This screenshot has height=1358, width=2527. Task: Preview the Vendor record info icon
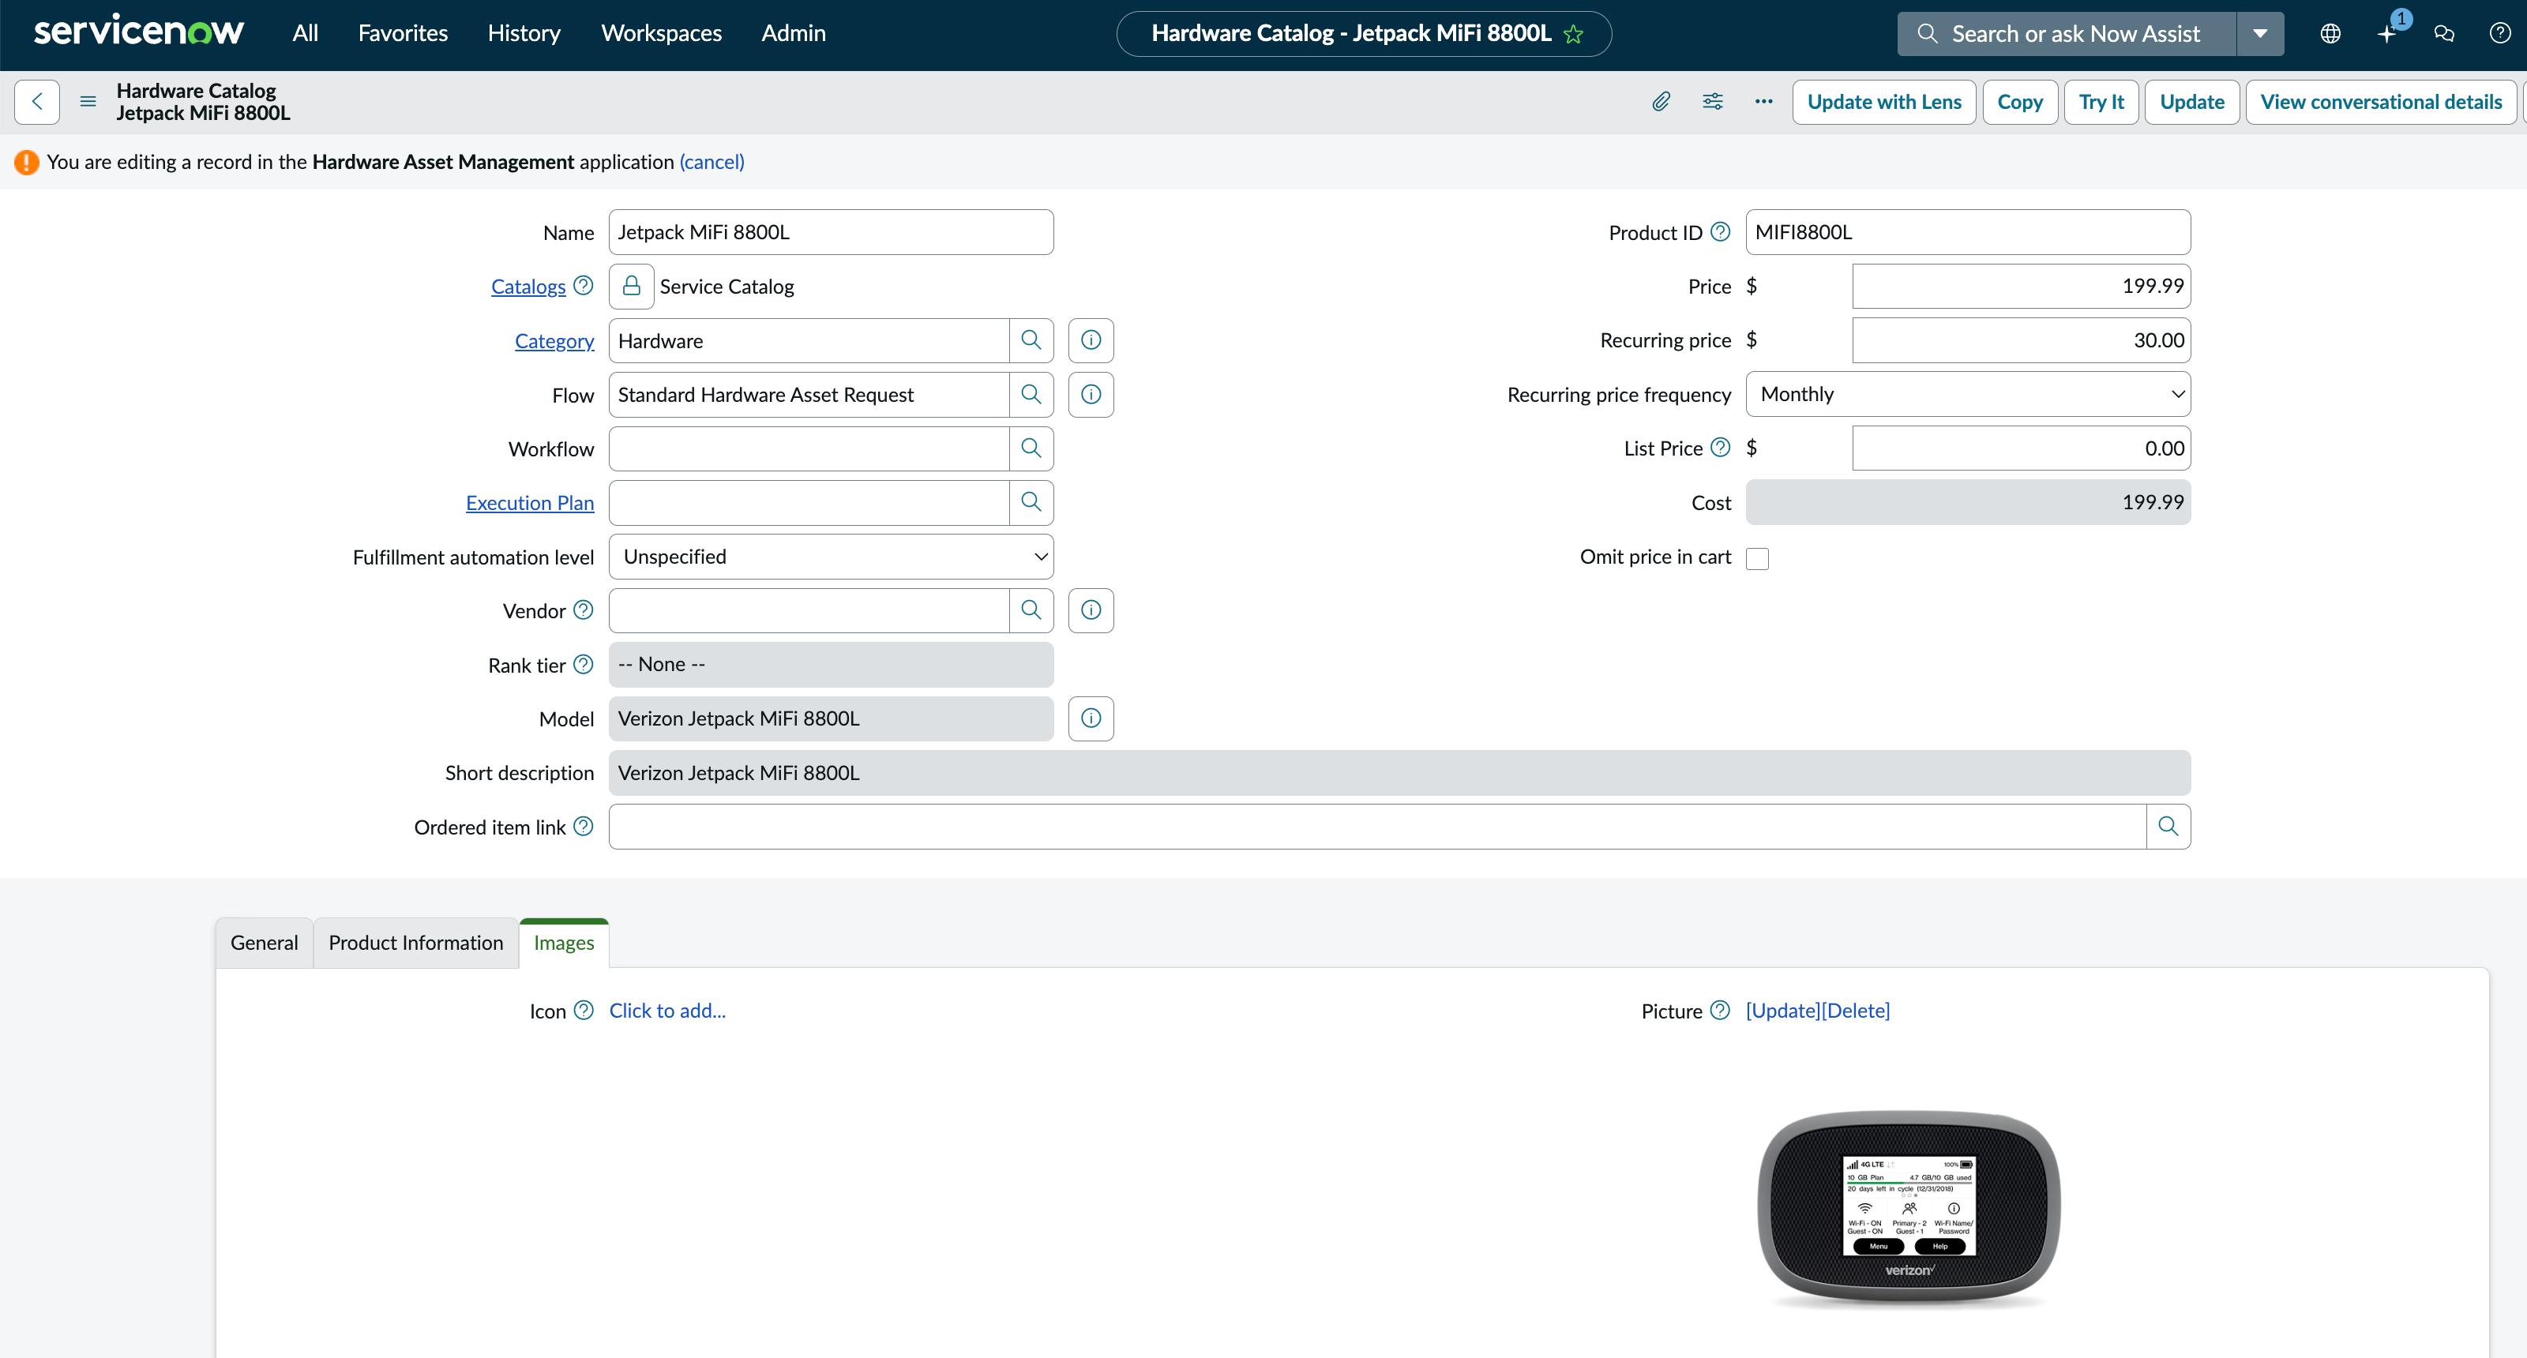(x=1091, y=610)
